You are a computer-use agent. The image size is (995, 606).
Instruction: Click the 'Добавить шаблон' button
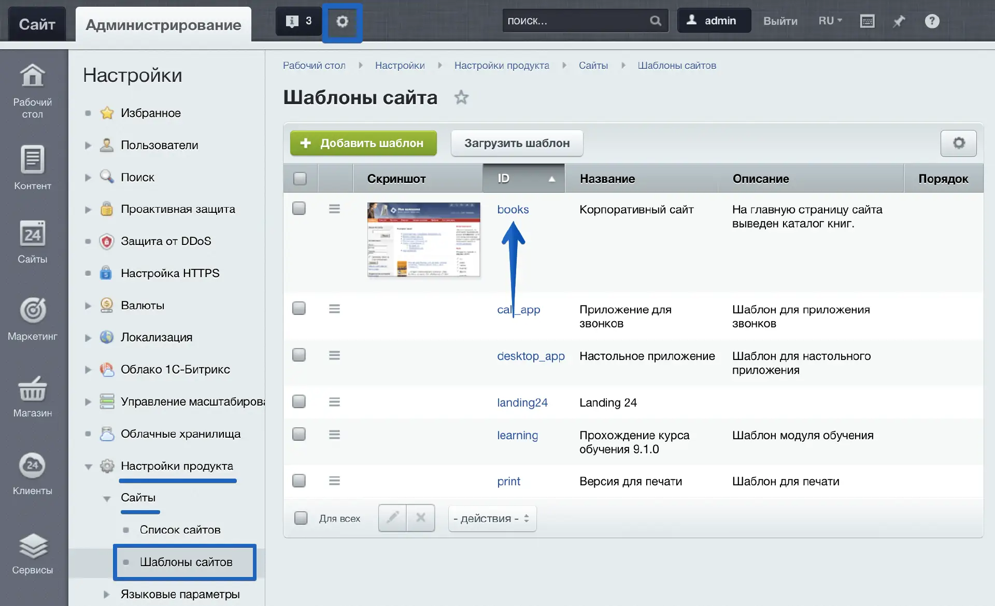[x=363, y=143]
